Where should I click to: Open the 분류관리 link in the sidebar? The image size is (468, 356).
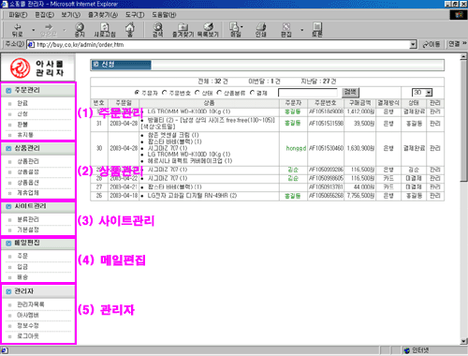point(28,219)
